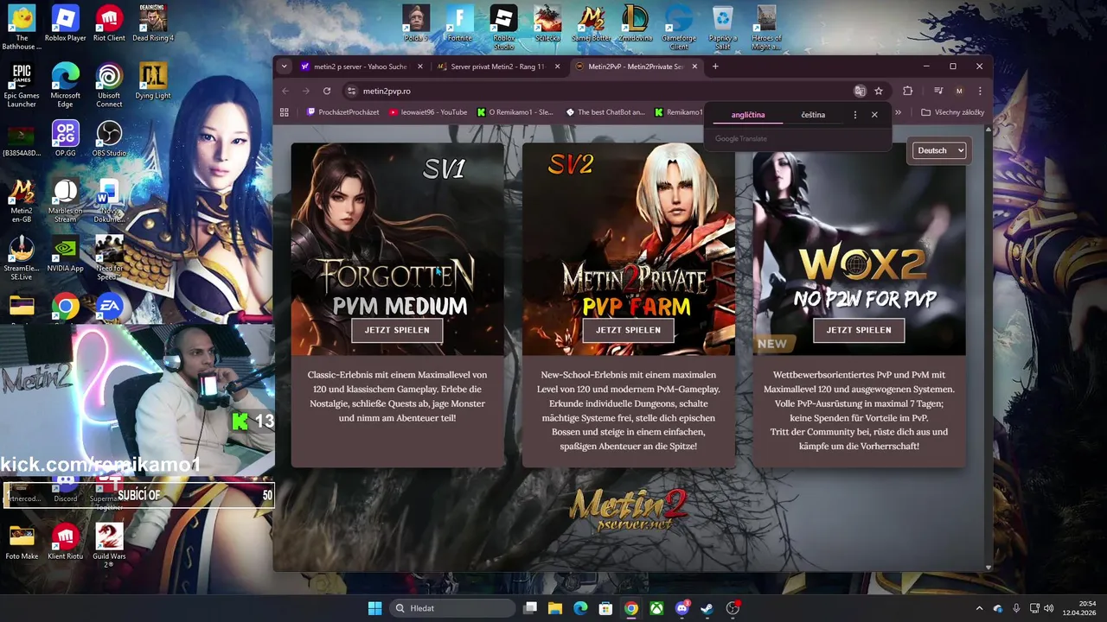Open Steam from the taskbar

[707, 608]
